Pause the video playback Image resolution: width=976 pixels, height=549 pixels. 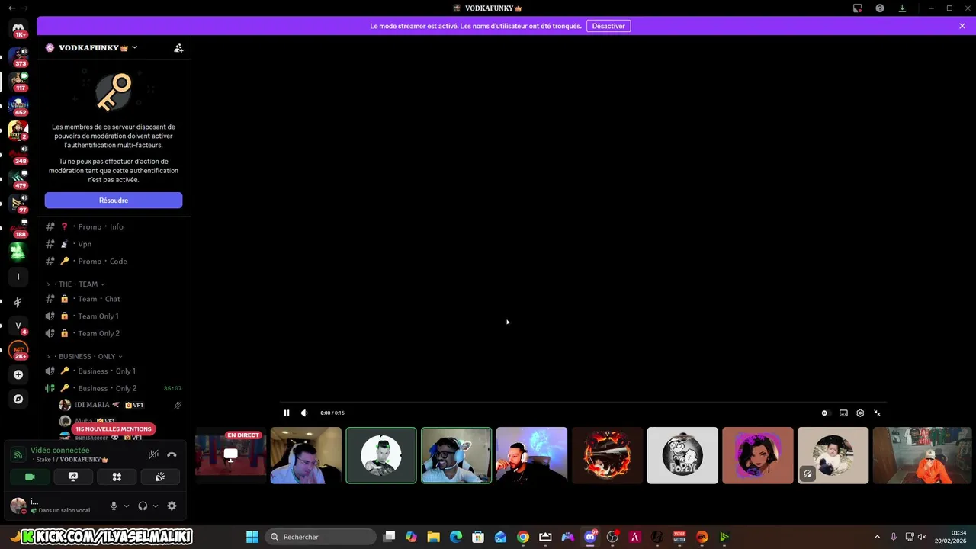point(287,413)
